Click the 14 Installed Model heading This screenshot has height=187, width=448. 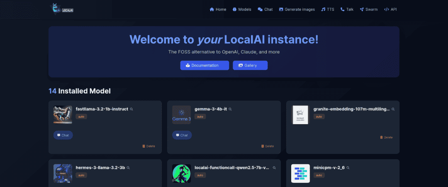79,91
